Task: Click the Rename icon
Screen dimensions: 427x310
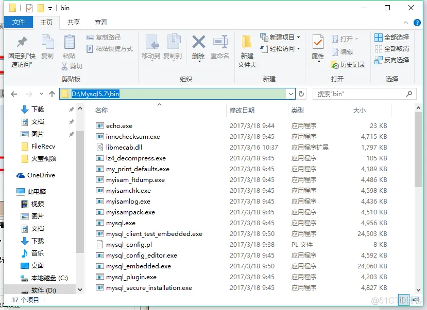Action: tap(220, 42)
